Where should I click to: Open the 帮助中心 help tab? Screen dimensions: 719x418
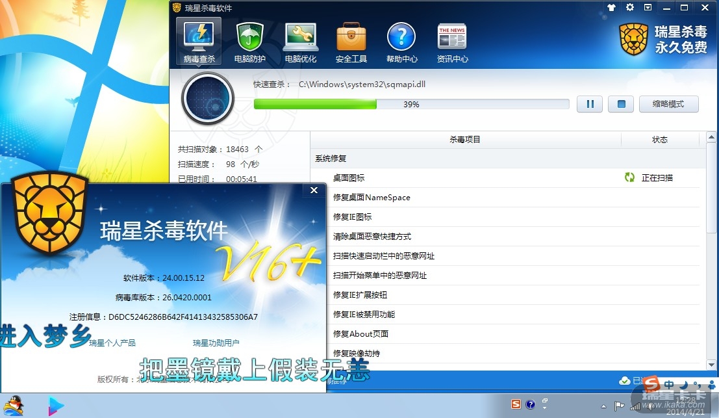pyautogui.click(x=401, y=42)
